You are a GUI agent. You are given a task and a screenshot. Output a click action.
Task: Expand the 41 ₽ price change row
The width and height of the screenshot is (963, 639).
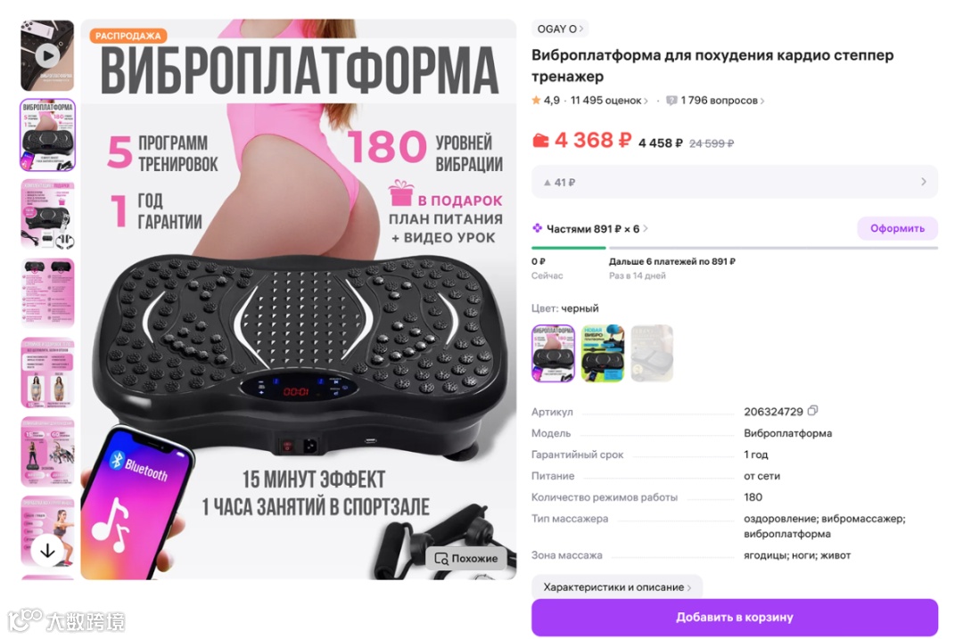pos(735,182)
